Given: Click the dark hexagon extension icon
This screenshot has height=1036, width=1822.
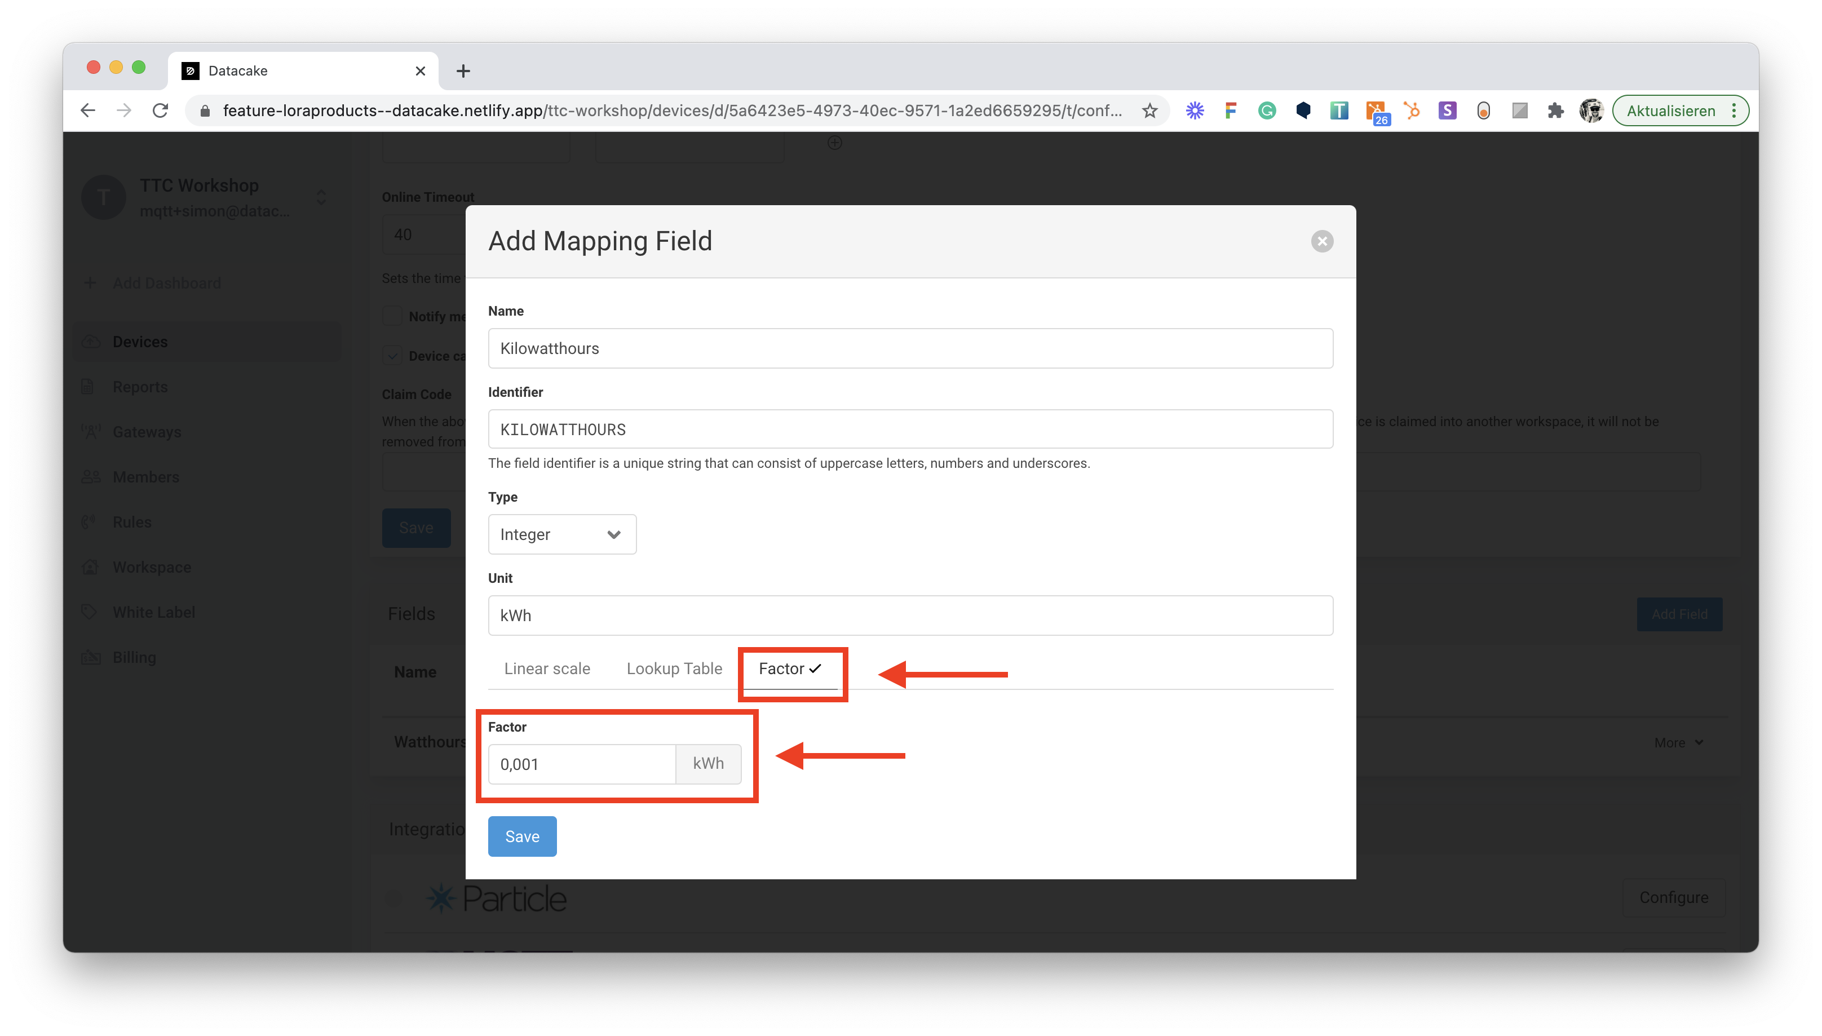Looking at the screenshot, I should [1303, 111].
